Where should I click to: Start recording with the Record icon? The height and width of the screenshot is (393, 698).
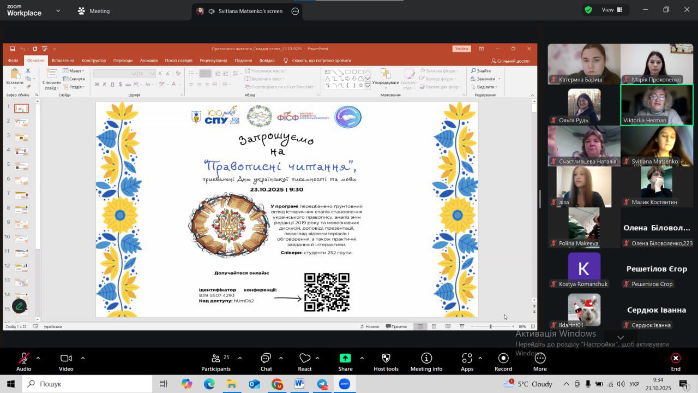coord(503,362)
